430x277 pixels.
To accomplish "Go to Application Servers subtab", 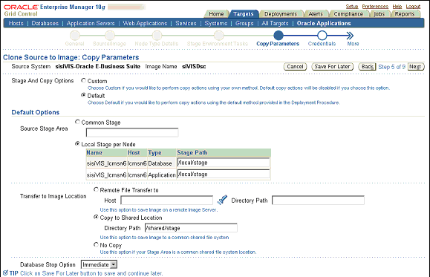I will (91, 23).
